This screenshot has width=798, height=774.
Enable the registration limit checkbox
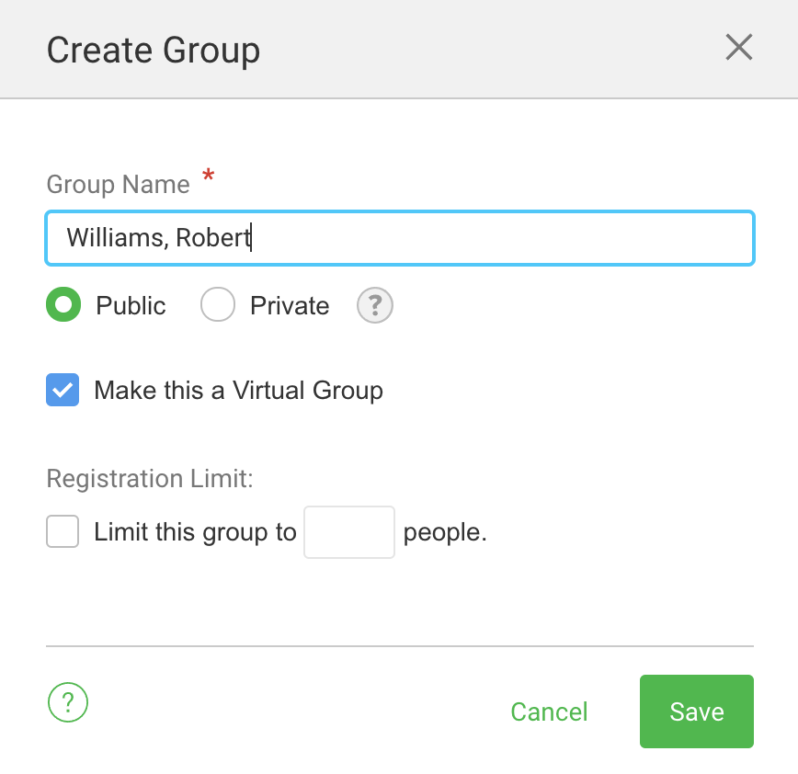63,531
